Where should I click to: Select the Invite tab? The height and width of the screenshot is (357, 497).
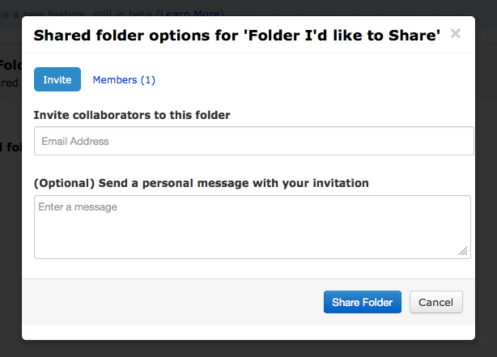[57, 80]
